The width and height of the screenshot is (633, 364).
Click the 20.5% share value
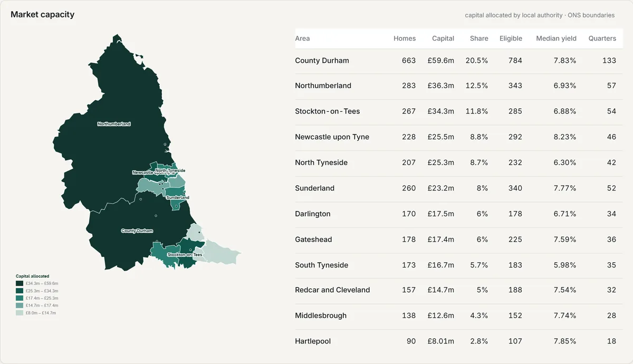click(x=476, y=61)
